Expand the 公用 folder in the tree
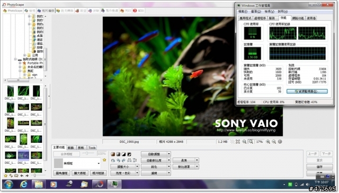 click(x=25, y=56)
